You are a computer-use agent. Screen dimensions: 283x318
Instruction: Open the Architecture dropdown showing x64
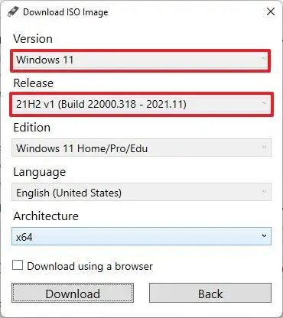click(x=141, y=236)
